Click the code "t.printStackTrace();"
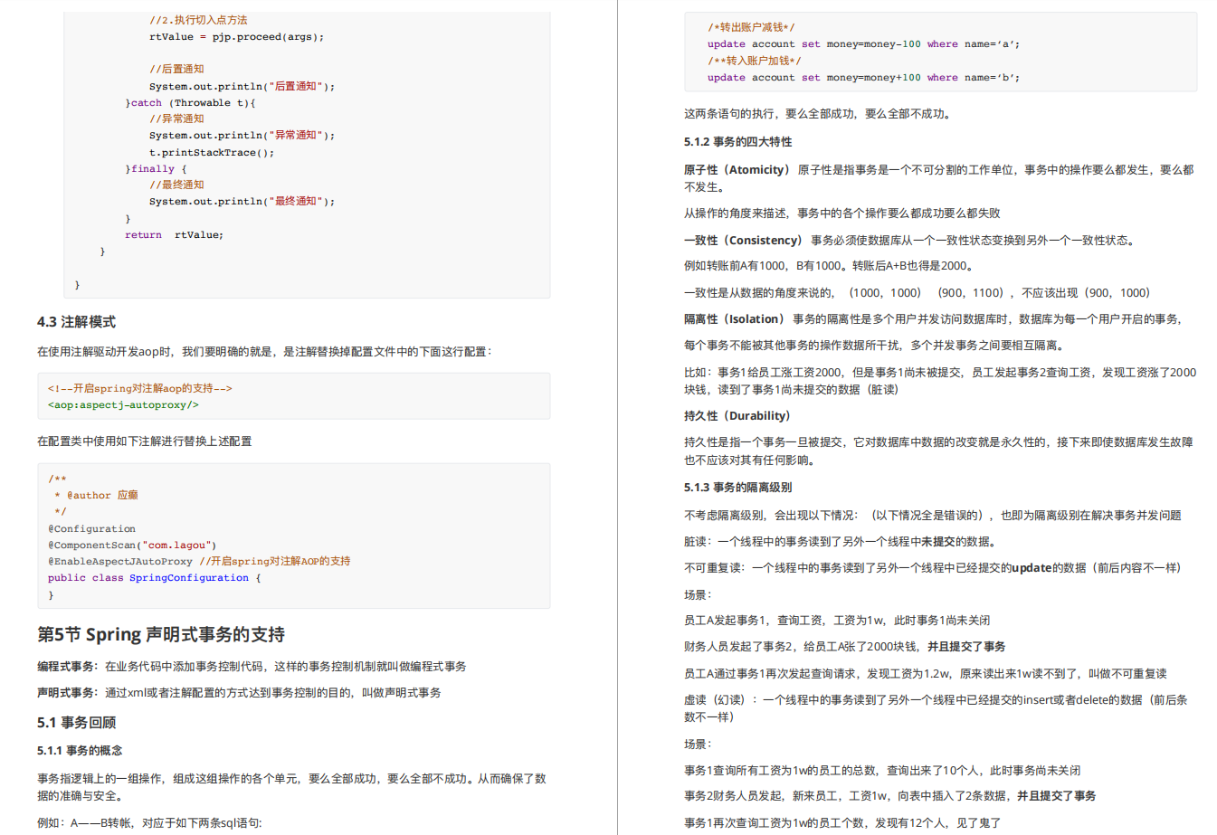This screenshot has height=835, width=1217. pyautogui.click(x=212, y=152)
